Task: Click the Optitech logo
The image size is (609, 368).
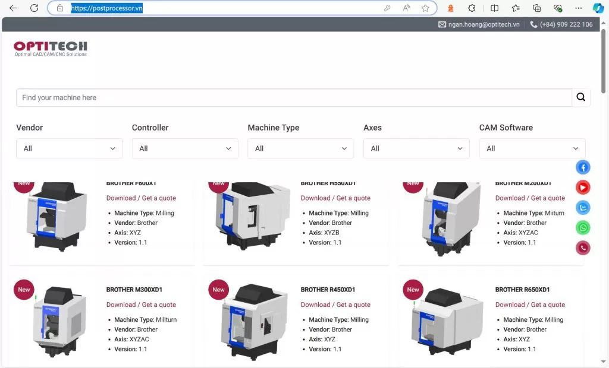Action: tap(51, 49)
